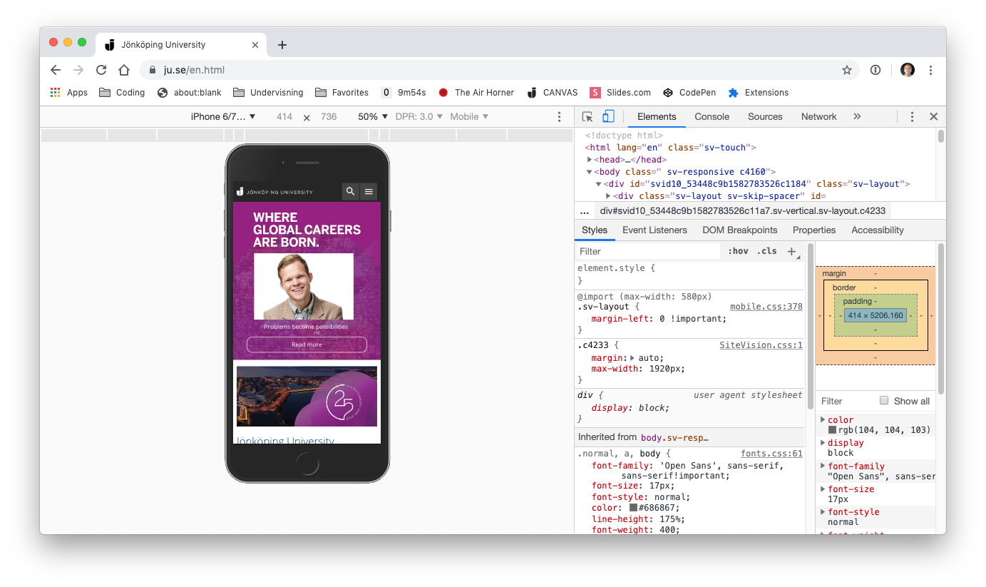Open device toolbar more options menu
The height and width of the screenshot is (587, 986).
pos(560,117)
